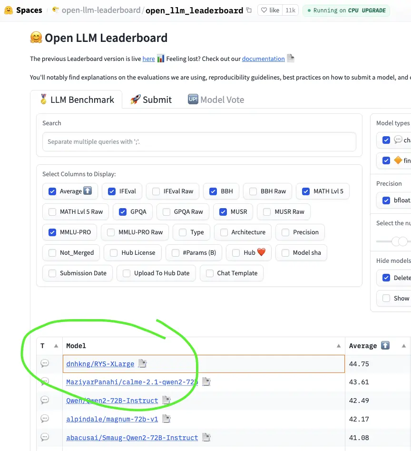Sort the T column with its arrow
The image size is (411, 451).
pyautogui.click(x=56, y=346)
